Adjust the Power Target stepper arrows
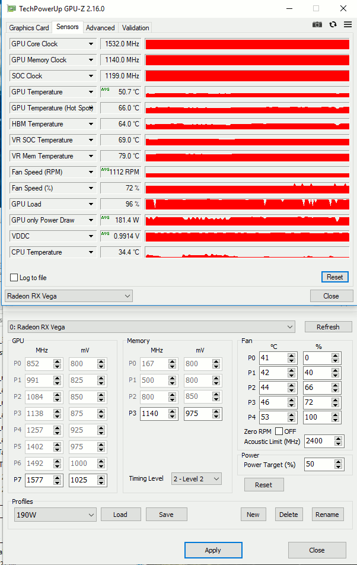This screenshot has height=565, width=357. [x=338, y=464]
